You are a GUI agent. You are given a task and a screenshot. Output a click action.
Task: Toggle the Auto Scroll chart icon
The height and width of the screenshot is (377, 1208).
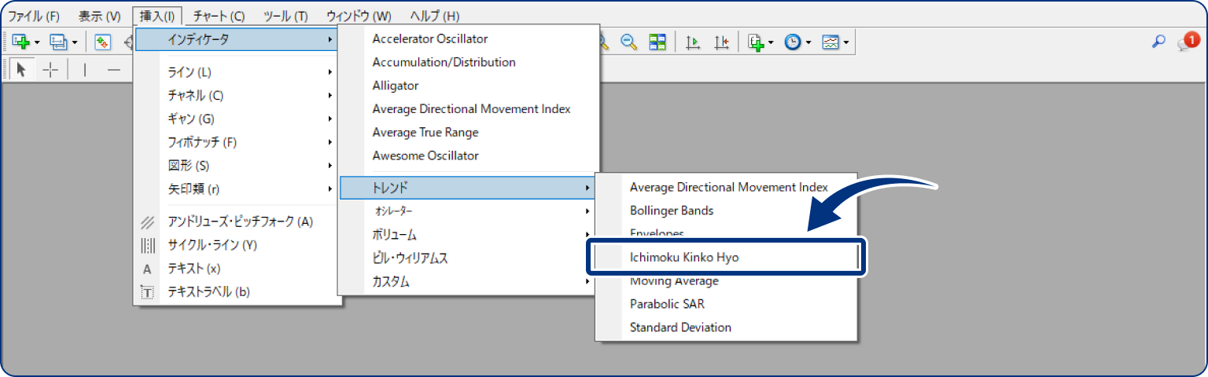pyautogui.click(x=693, y=42)
